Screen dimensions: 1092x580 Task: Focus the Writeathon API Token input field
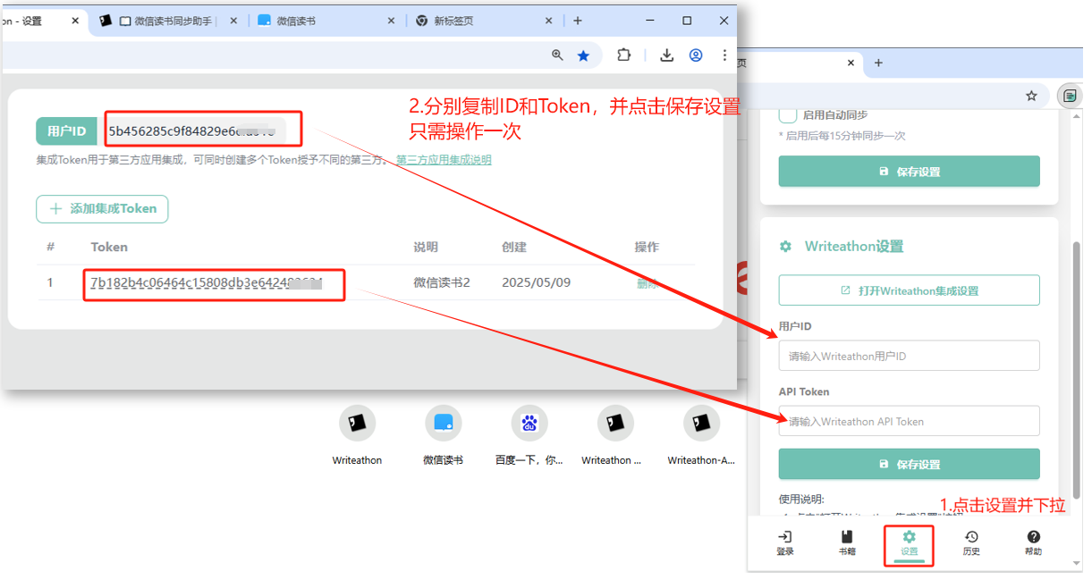coord(909,421)
